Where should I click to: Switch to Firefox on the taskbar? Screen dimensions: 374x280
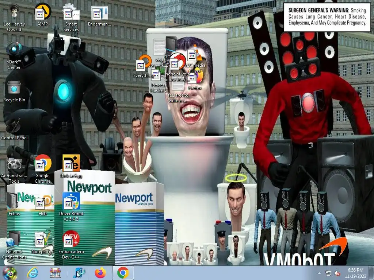click(x=100, y=273)
